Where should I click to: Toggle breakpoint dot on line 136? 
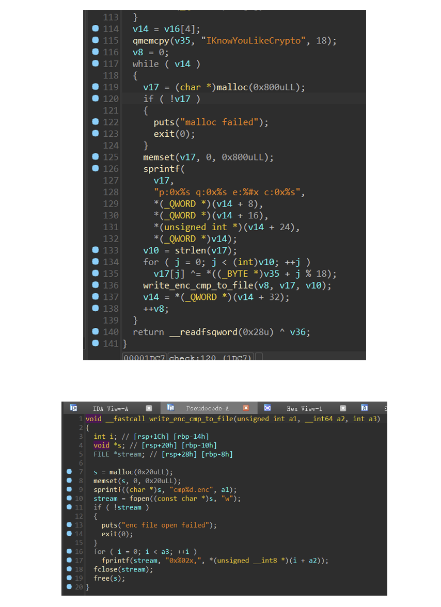tap(95, 284)
